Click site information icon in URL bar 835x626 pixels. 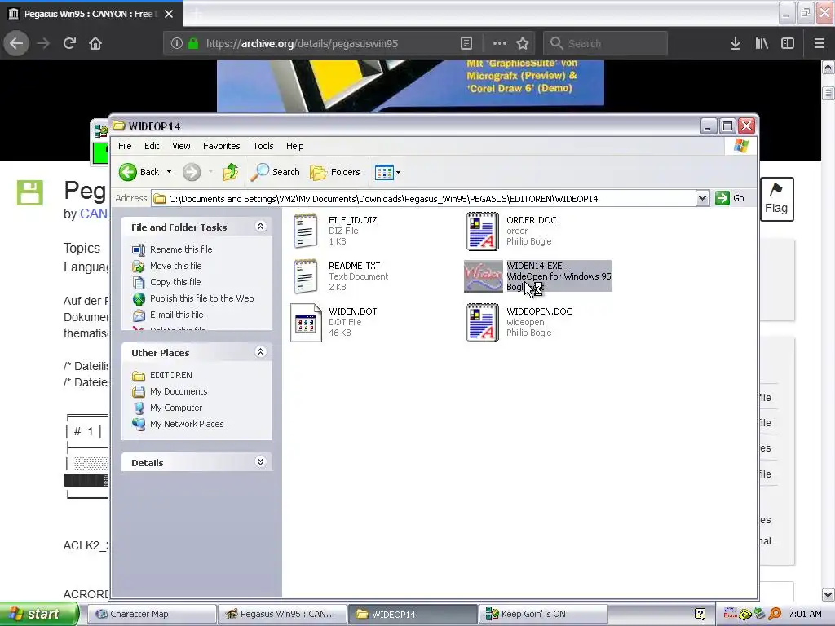[176, 43]
